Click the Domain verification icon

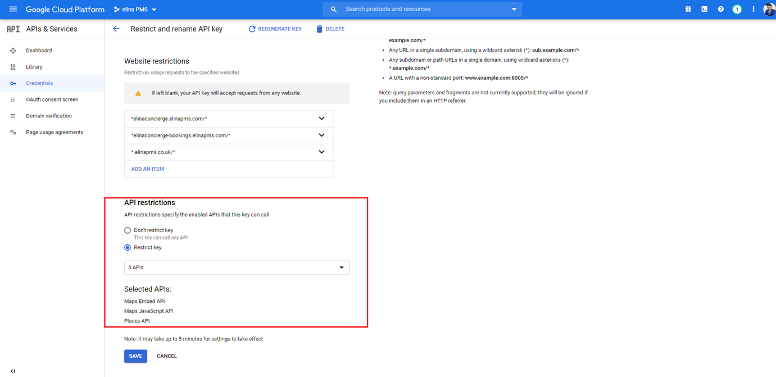tap(13, 116)
